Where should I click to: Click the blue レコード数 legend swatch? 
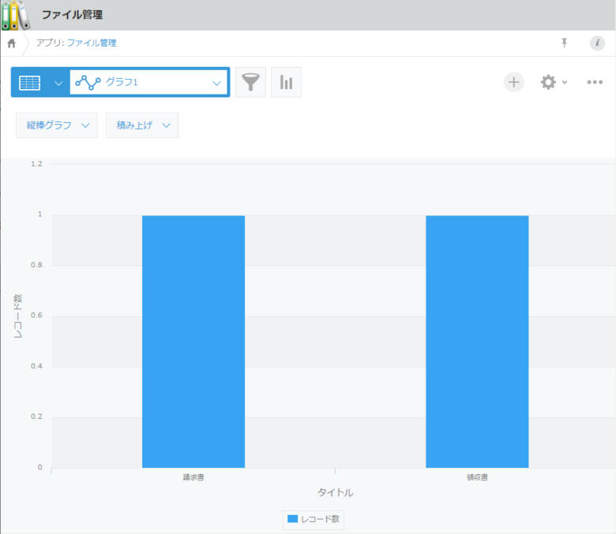[292, 519]
